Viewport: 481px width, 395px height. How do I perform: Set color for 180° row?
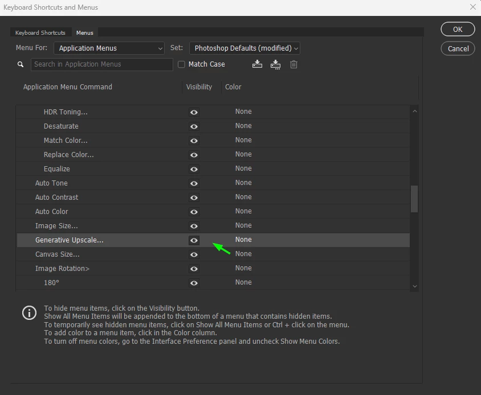(243, 282)
